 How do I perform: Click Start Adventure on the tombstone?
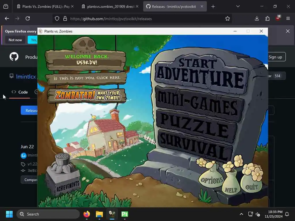201,74
